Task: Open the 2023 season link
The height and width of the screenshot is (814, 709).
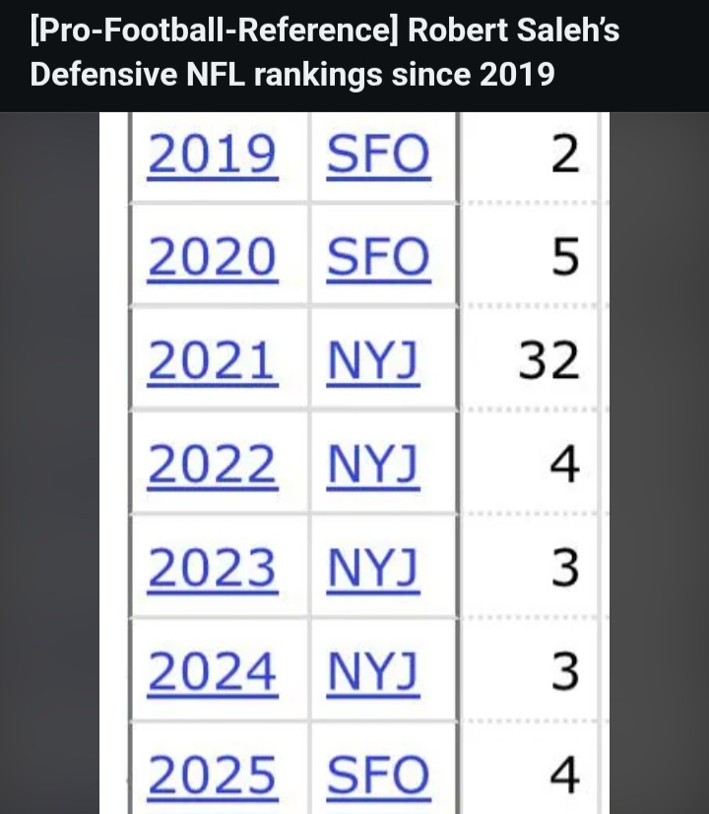Action: [213, 567]
